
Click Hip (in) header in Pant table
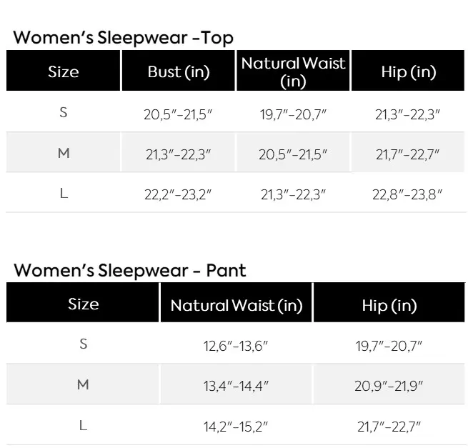389,306
